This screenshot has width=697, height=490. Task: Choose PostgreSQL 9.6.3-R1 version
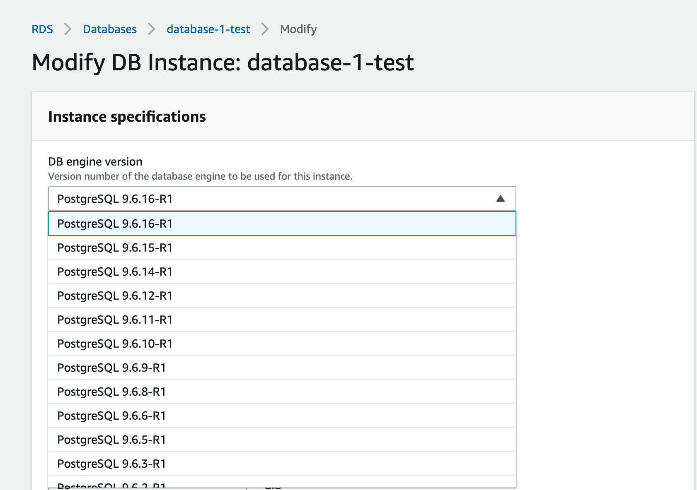click(x=282, y=464)
